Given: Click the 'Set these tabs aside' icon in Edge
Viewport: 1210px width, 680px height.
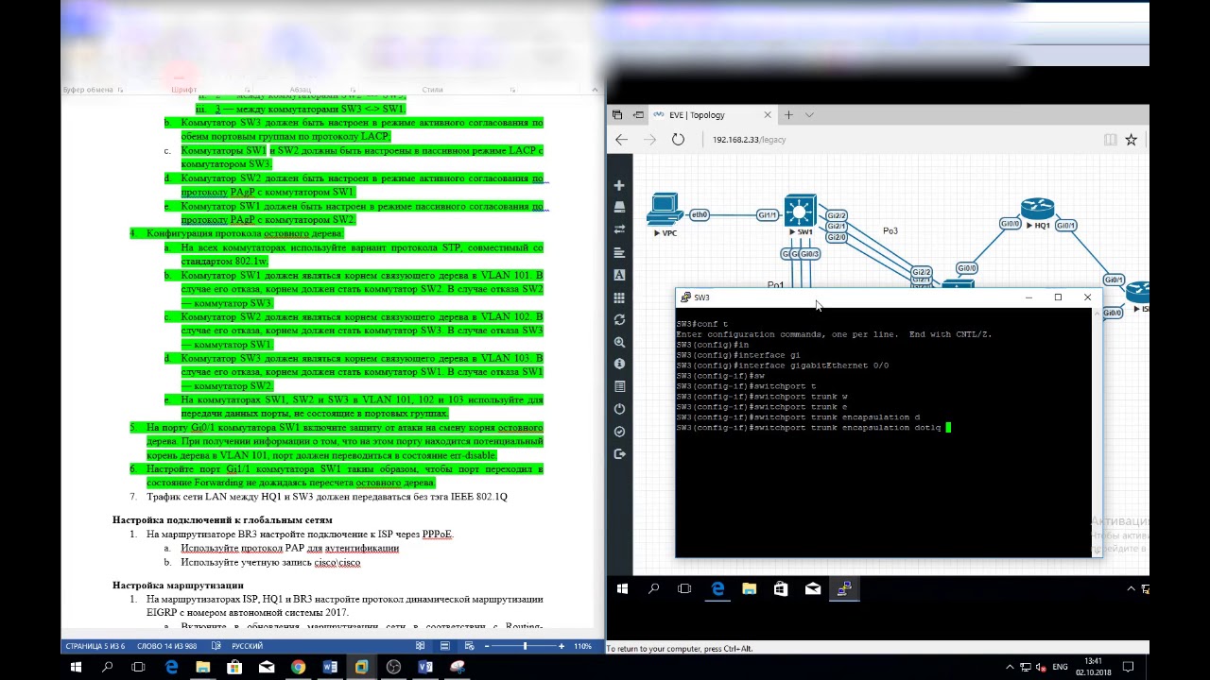Looking at the screenshot, I should click(639, 115).
